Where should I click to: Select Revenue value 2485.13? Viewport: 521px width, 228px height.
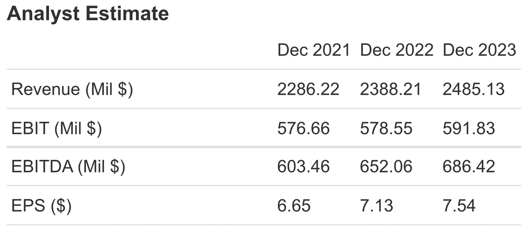[474, 89]
